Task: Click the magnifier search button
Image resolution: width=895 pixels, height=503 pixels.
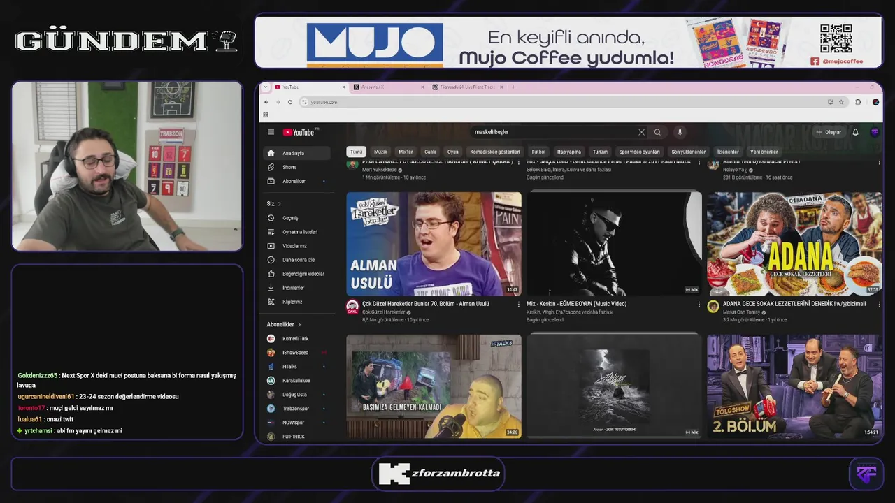Action: tap(657, 132)
